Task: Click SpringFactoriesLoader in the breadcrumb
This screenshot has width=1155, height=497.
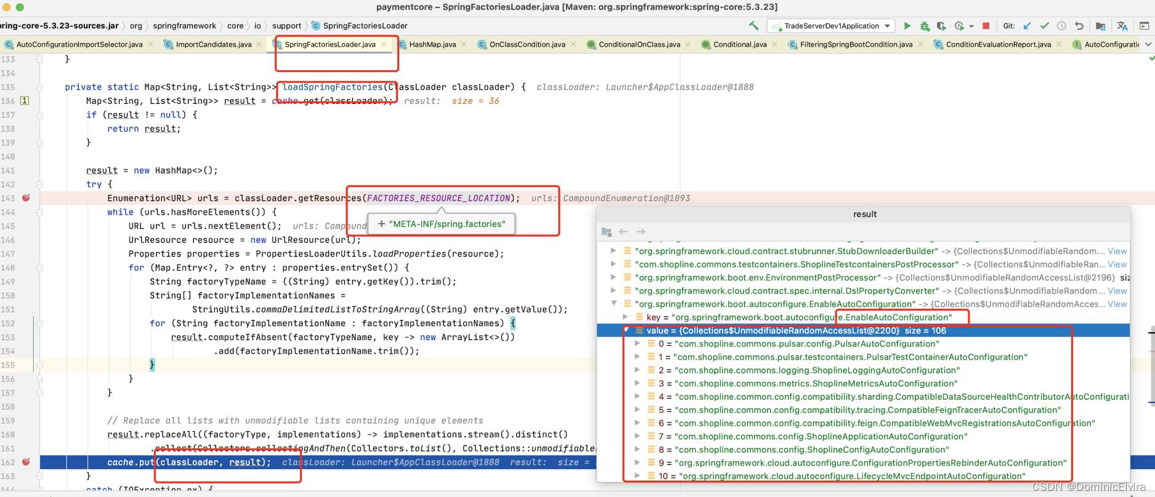Action: tap(365, 26)
